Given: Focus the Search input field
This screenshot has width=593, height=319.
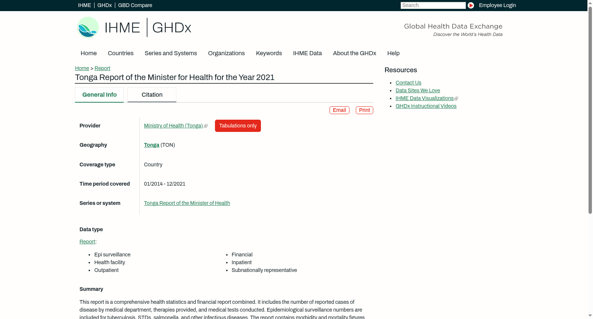Looking at the screenshot, I should 433,6.
